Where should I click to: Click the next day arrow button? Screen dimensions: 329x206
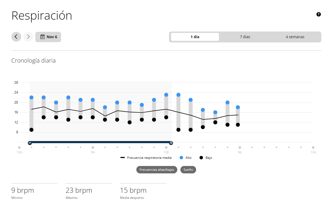click(x=28, y=37)
